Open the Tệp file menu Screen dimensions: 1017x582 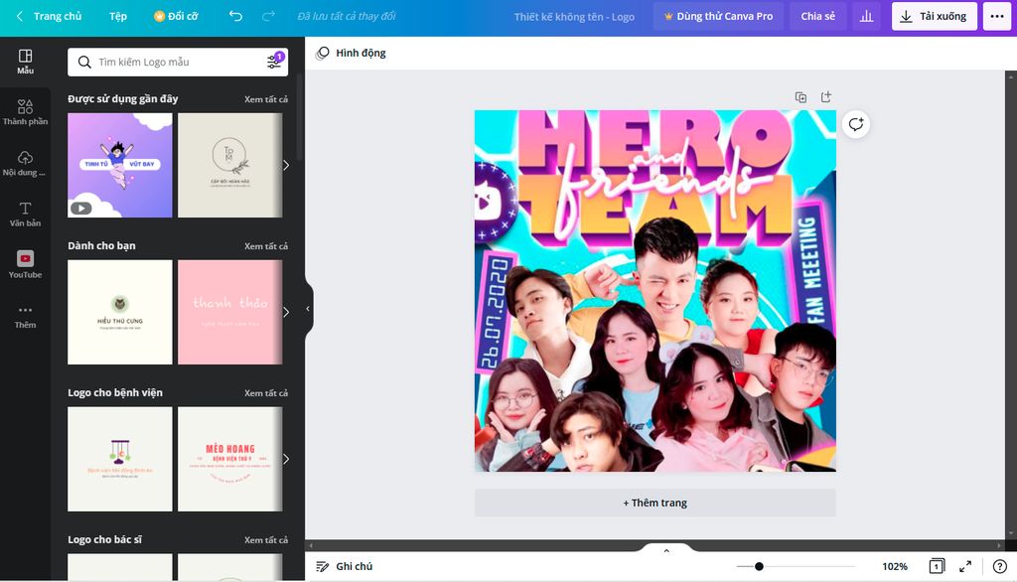click(118, 16)
